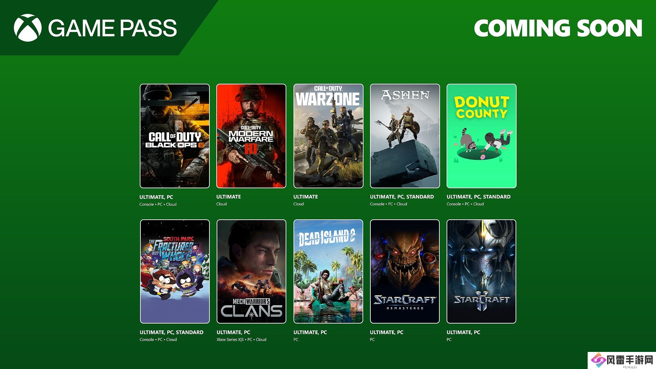
Task: Click Cloud platform text under Warzone
Action: tap(299, 204)
